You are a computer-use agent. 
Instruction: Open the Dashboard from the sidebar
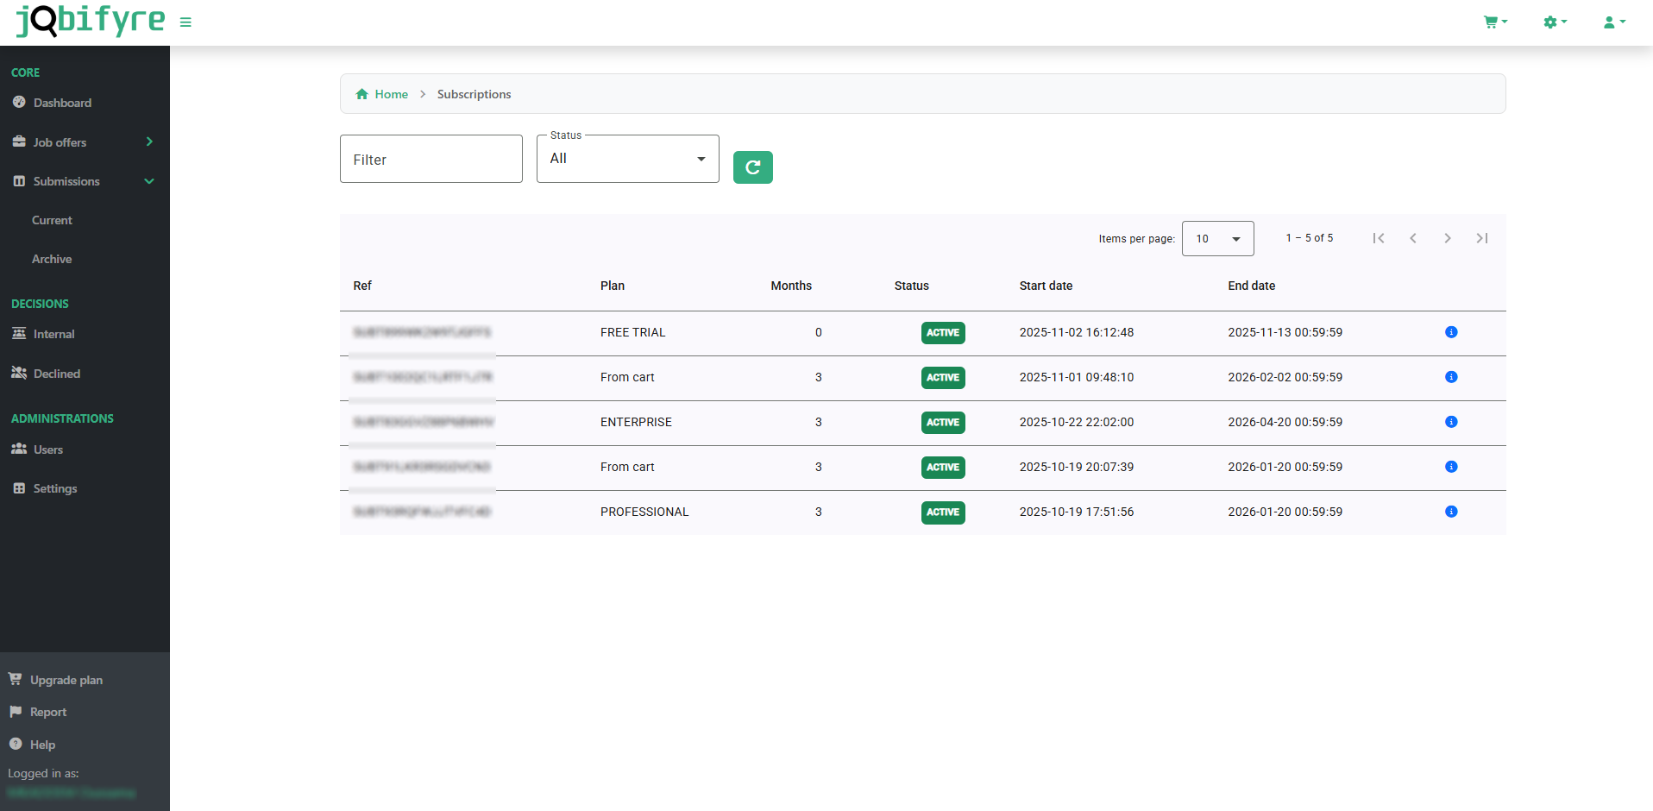point(60,103)
